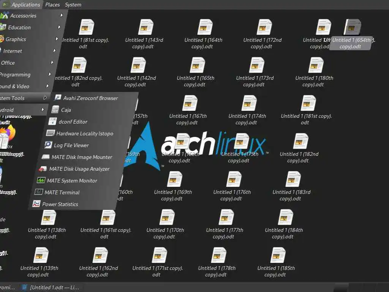Click the Education category icon
This screenshot has height=292, width=389.
[x=3, y=27]
